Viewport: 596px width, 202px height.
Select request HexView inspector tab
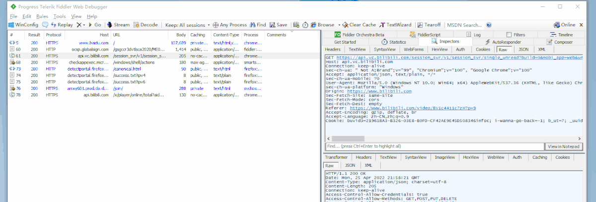click(x=440, y=50)
